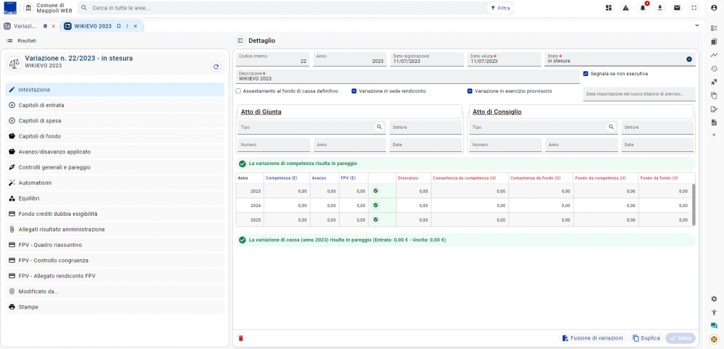Open the Stato dropdown arrow
This screenshot has width=724, height=349.
[x=689, y=59]
